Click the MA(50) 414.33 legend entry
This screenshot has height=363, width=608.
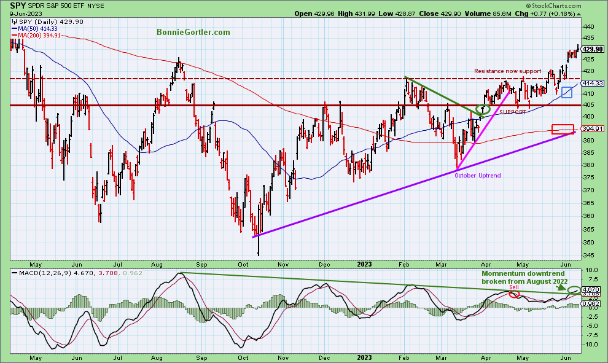37,29
